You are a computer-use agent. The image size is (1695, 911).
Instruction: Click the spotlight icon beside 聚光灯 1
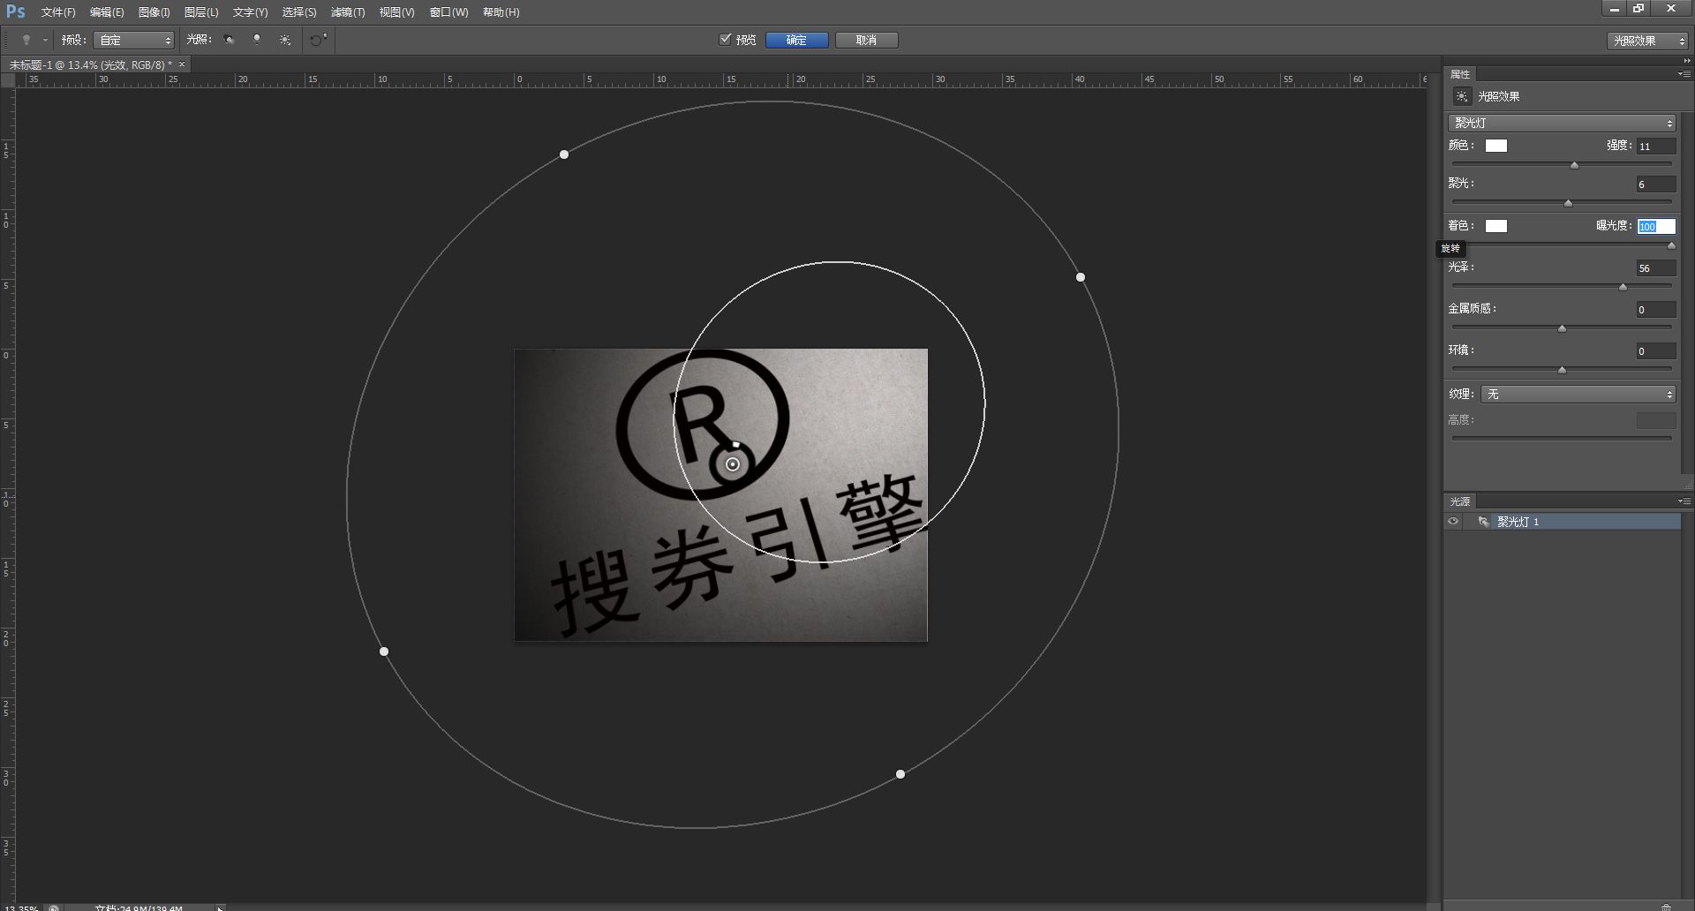[1483, 522]
